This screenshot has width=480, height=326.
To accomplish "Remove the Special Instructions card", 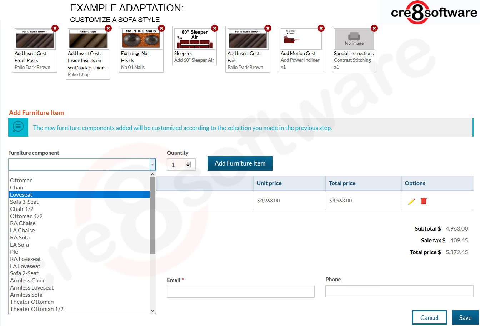I will point(374,28).
